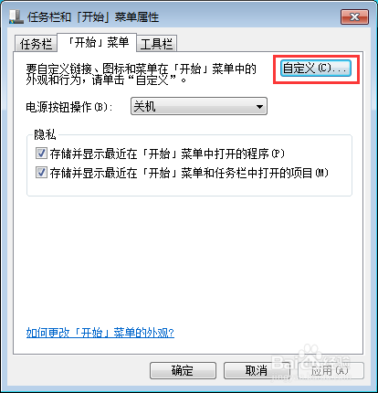Screen dimensions: 378x393
Task: Click the dialog title text 任务栏和「开始」菜单属性
Action: [93, 17]
